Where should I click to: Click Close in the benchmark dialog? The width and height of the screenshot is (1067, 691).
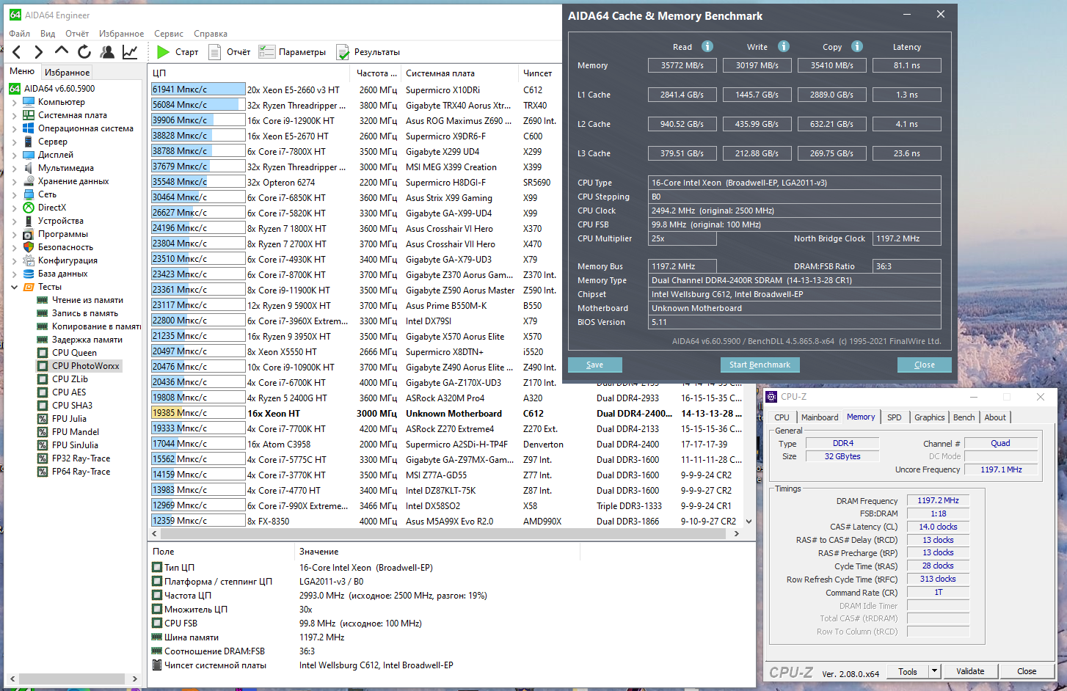click(x=925, y=365)
